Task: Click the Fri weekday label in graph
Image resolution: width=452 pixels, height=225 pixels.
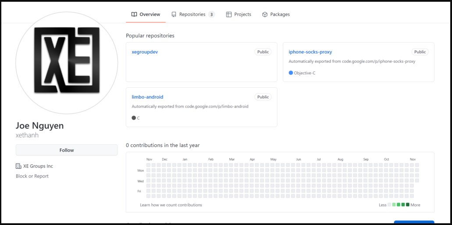Action: [139, 191]
